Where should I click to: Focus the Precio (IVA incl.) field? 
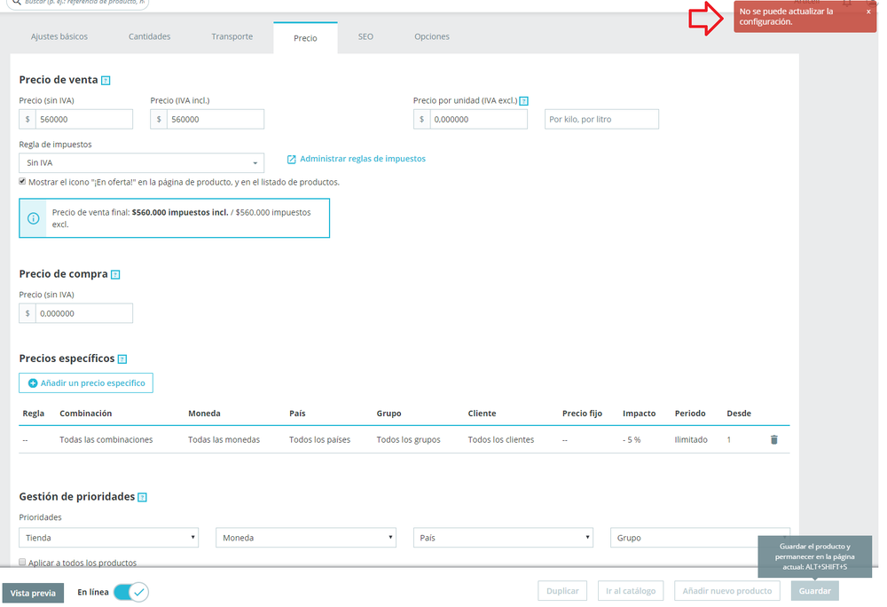pyautogui.click(x=215, y=120)
